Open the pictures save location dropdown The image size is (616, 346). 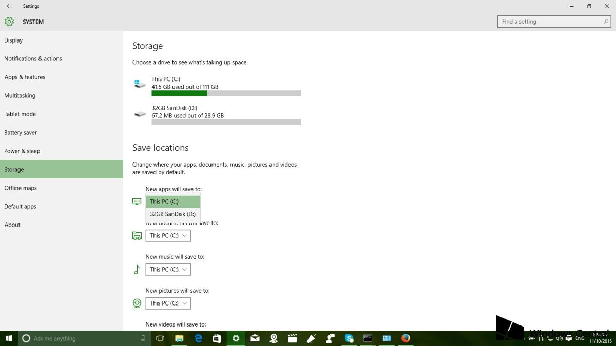point(168,303)
